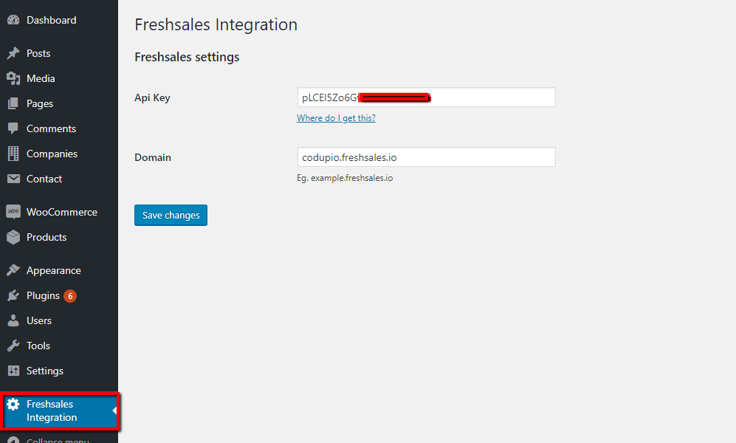Go to the Users section

click(x=38, y=320)
